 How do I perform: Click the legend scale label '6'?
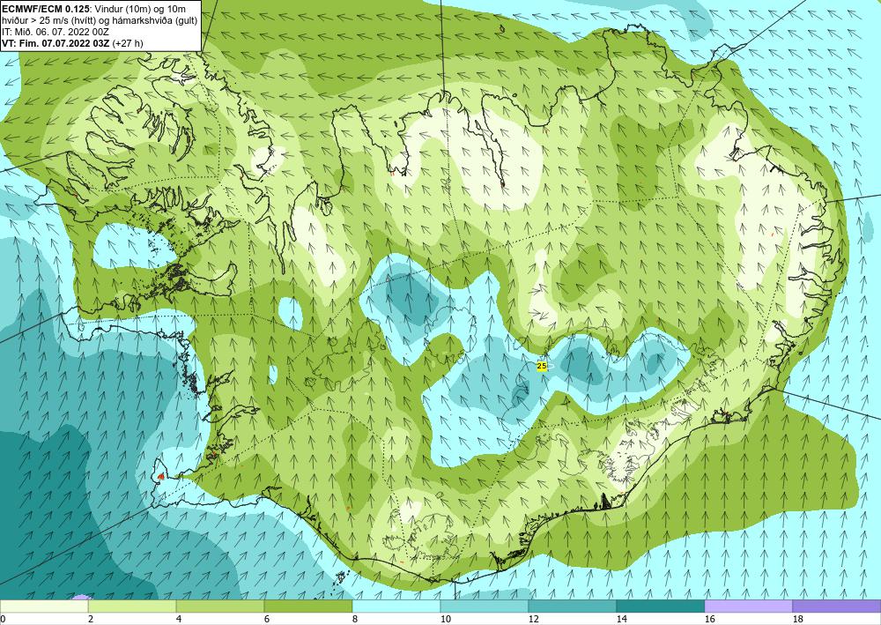pyautogui.click(x=267, y=620)
